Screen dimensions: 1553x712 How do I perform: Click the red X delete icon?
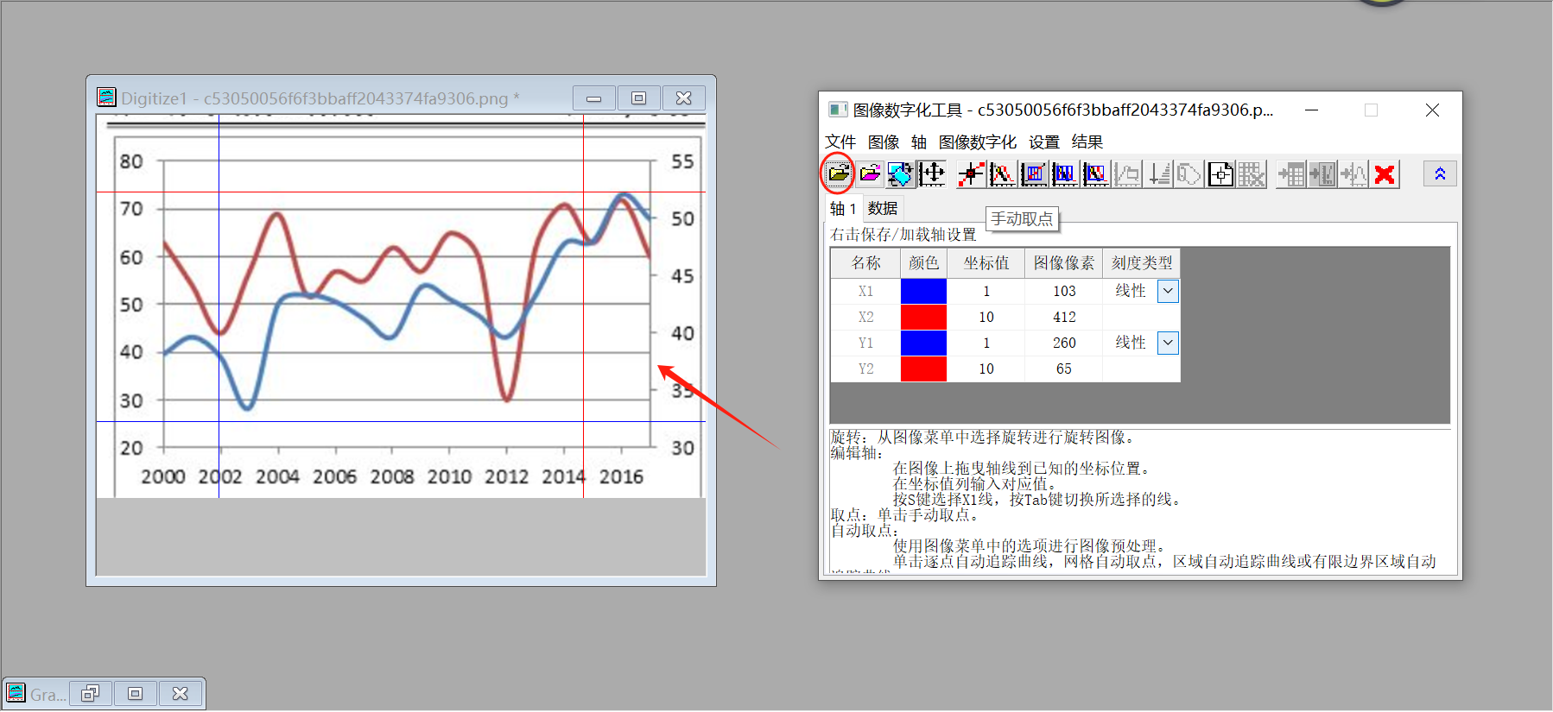[1385, 174]
